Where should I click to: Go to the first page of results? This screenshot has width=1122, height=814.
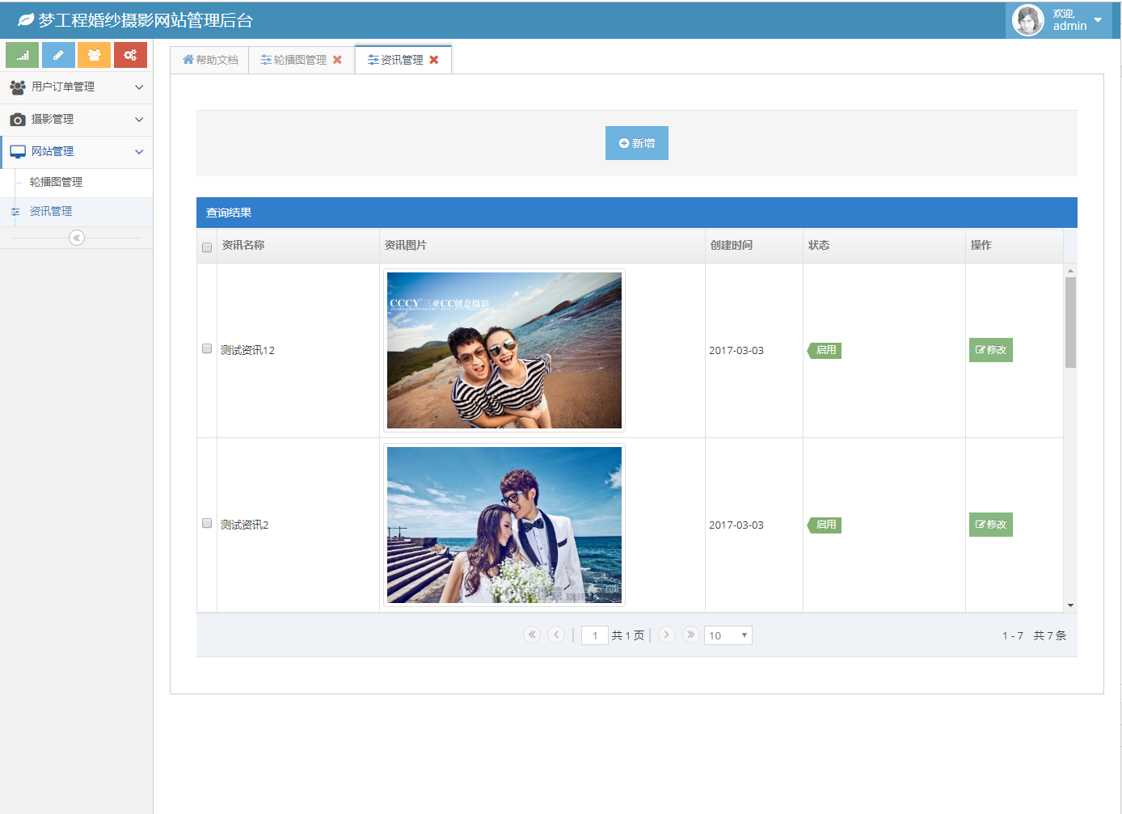click(532, 635)
